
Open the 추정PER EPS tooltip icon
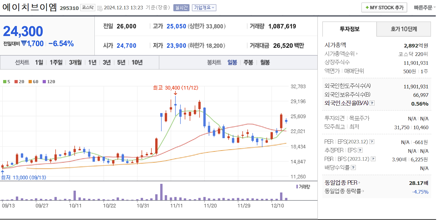coord(360,150)
